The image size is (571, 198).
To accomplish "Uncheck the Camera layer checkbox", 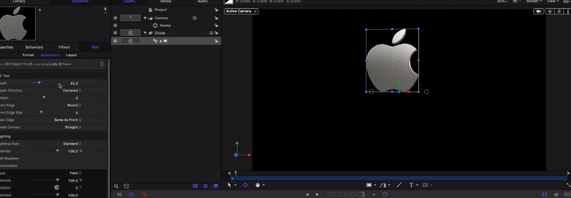I will [x=116, y=18].
